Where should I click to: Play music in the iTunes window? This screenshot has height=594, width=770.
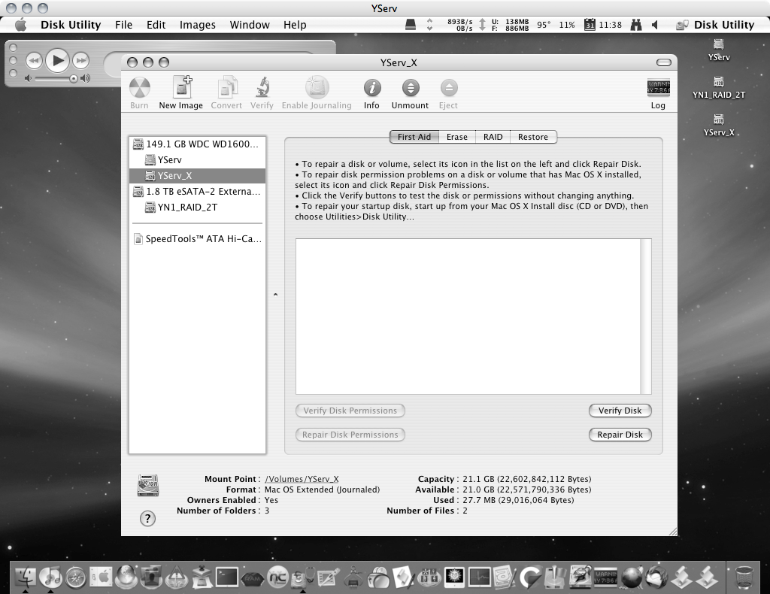57,60
